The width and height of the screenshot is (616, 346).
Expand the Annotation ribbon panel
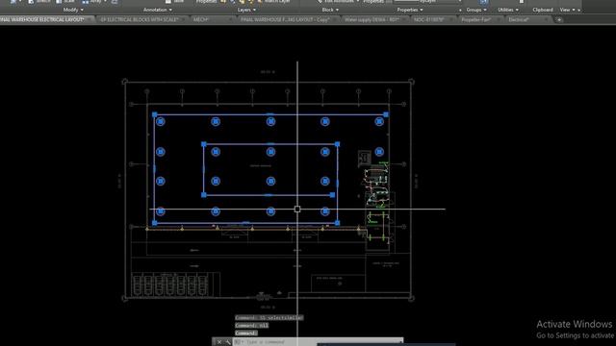pos(157,10)
